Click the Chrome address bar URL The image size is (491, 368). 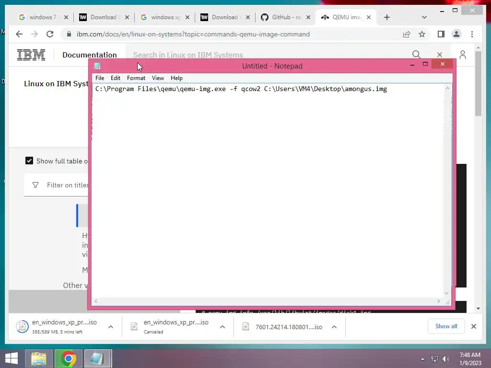193,34
